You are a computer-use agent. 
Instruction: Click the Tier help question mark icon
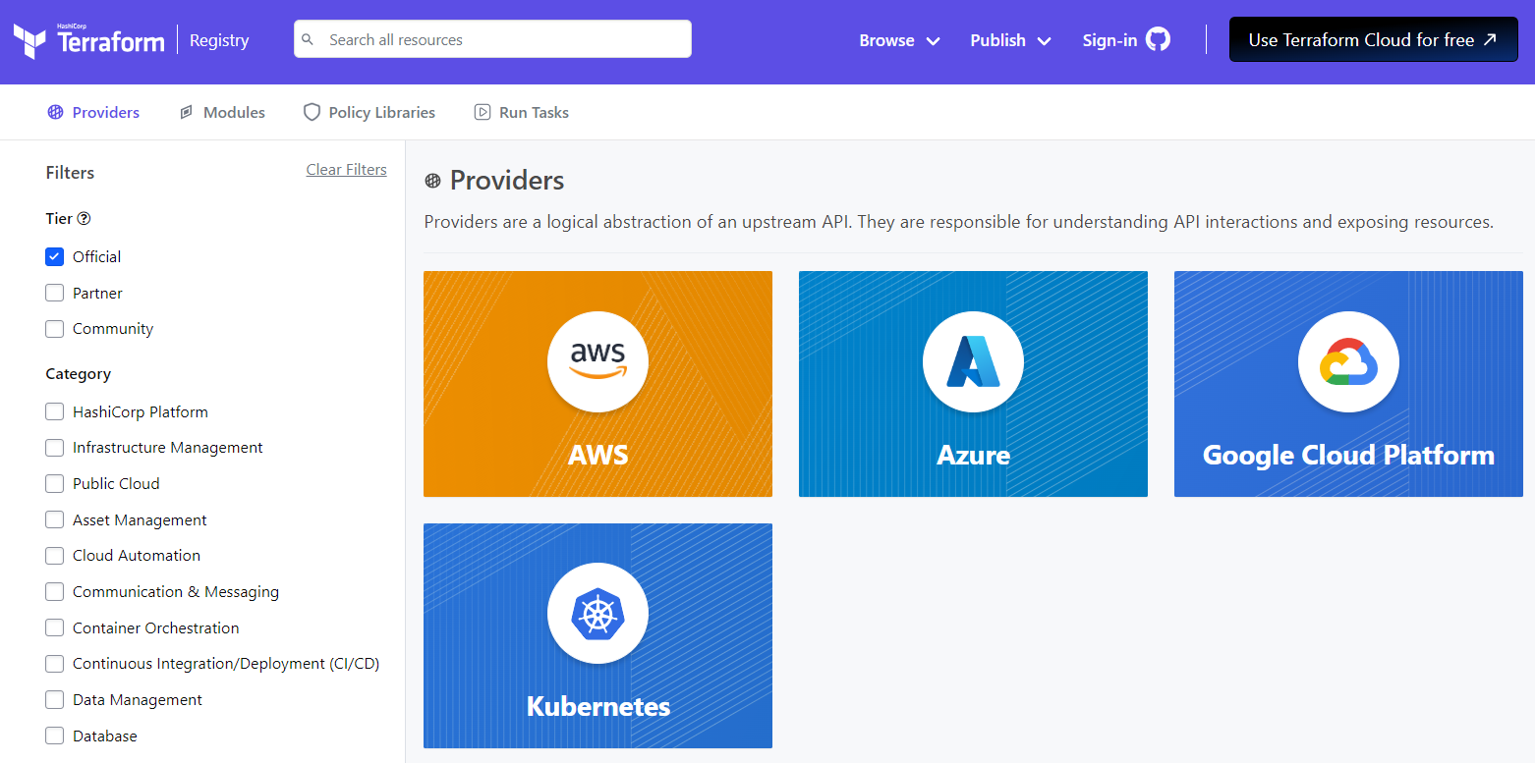pos(84,219)
